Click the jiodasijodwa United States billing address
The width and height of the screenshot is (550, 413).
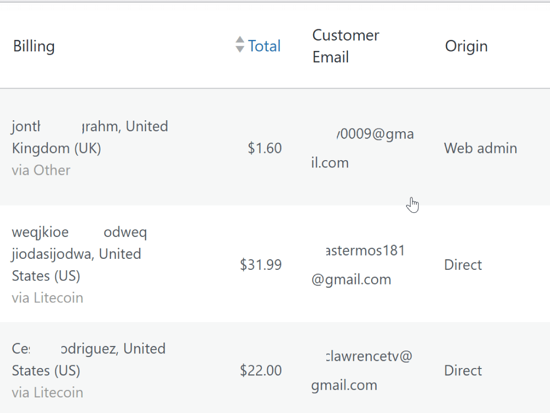click(79, 254)
